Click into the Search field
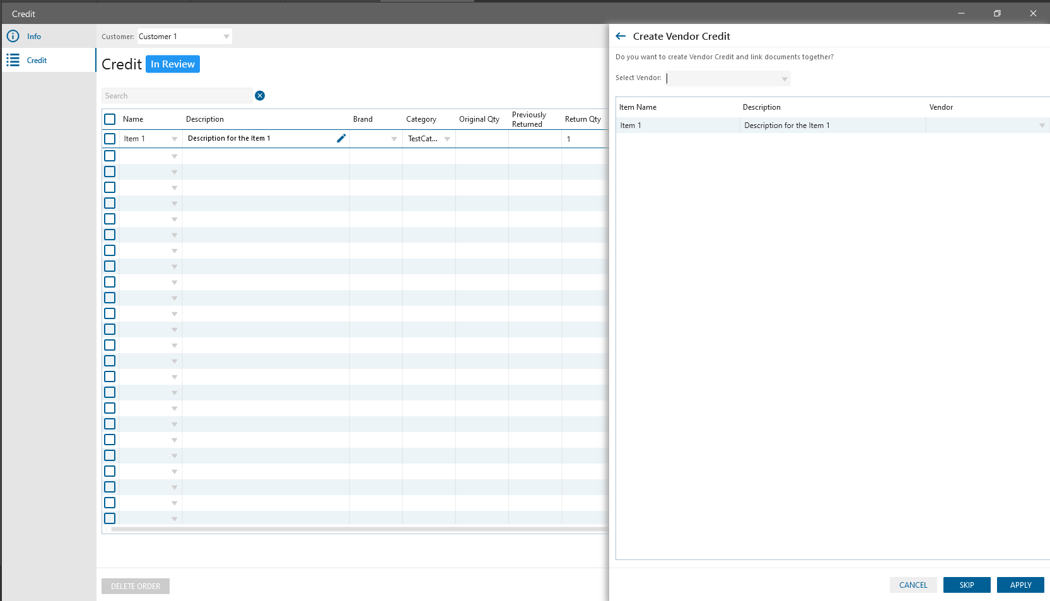 [177, 96]
